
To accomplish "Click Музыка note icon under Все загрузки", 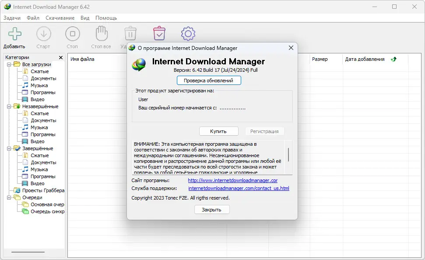I will pos(25,85).
